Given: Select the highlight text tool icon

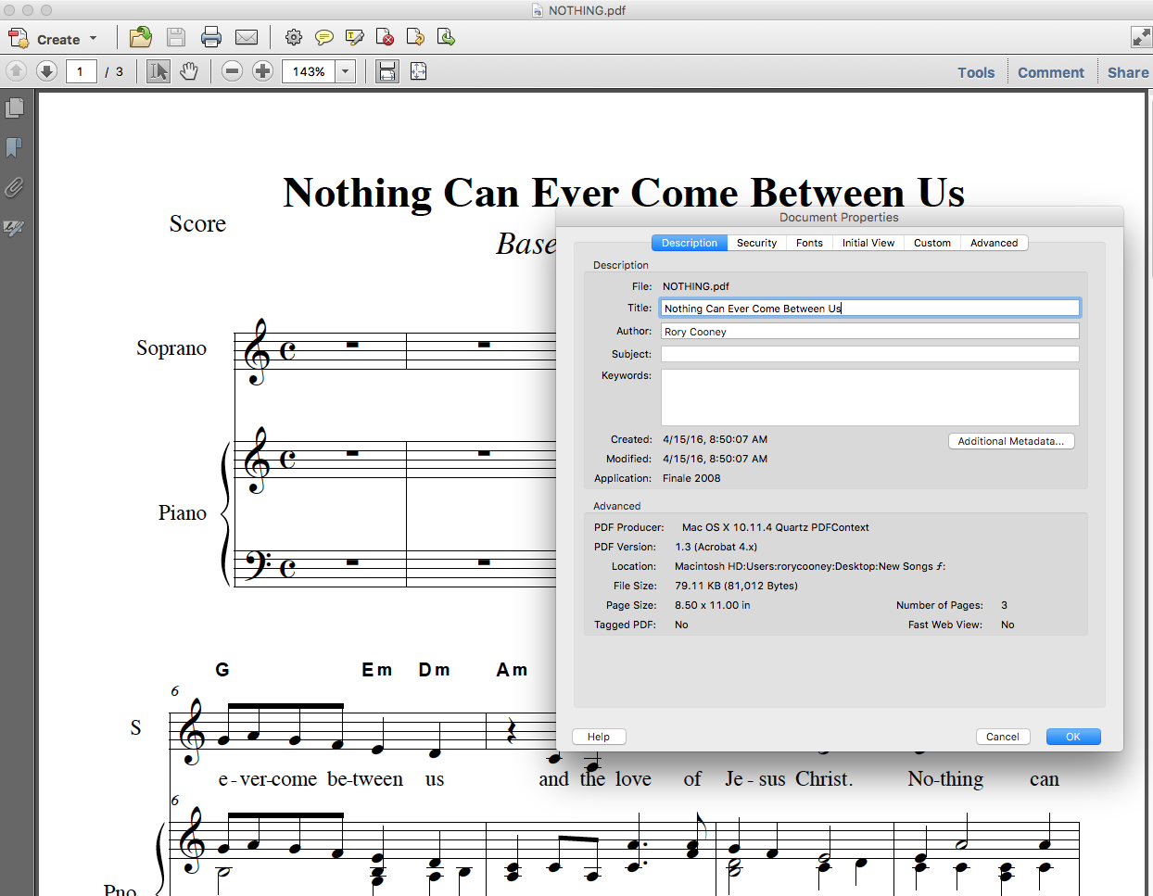Looking at the screenshot, I should pyautogui.click(x=355, y=37).
